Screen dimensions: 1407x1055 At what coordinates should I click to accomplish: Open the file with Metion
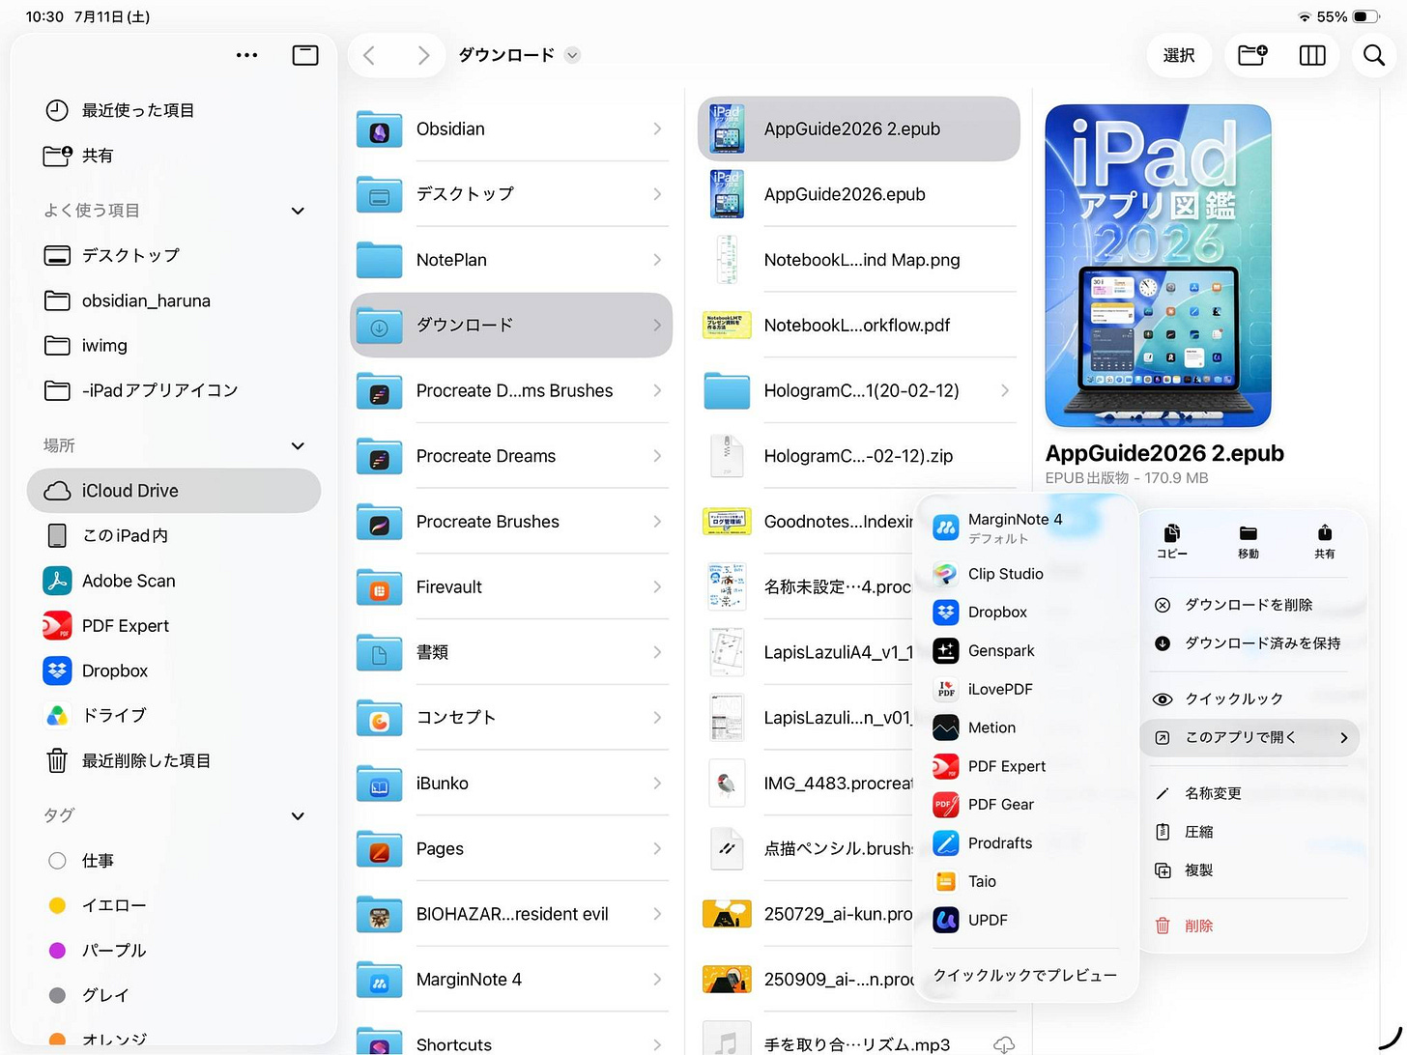[x=1024, y=727]
